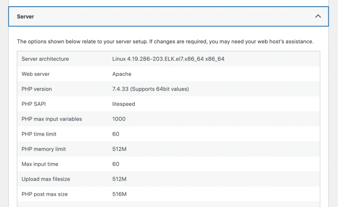
Task: Select the Web server row label
Action: (36, 74)
